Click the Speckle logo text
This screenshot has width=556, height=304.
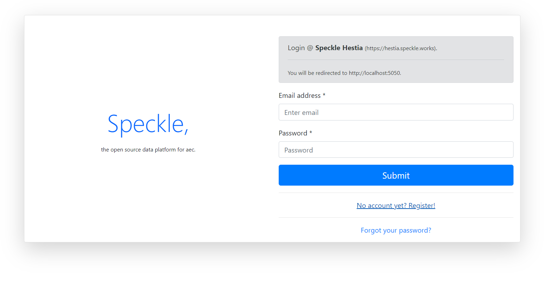coord(148,125)
